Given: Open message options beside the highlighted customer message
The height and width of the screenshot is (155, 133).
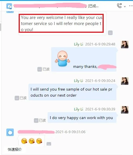Looking at the screenshot, I should (x=110, y=33).
